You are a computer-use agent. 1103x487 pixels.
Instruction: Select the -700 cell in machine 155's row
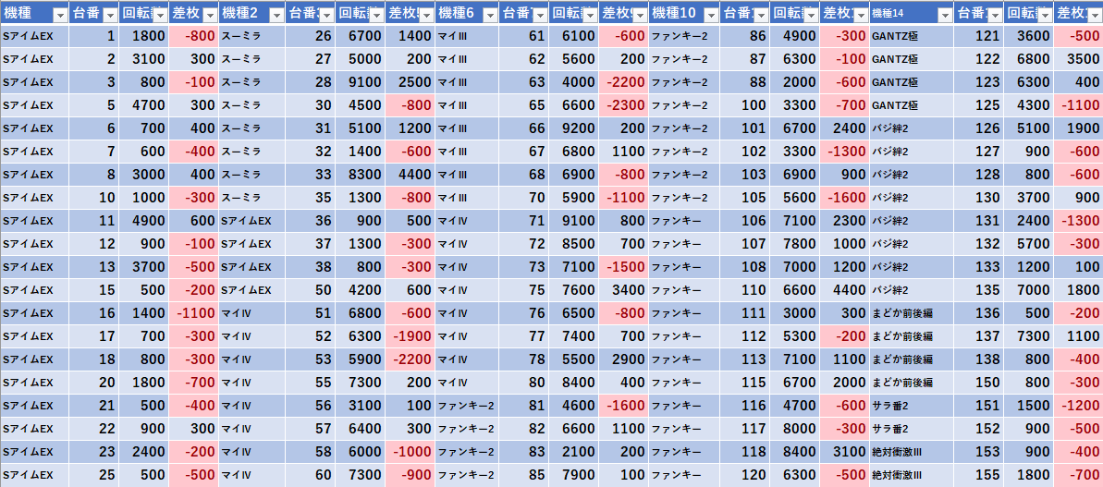tap(1078, 475)
